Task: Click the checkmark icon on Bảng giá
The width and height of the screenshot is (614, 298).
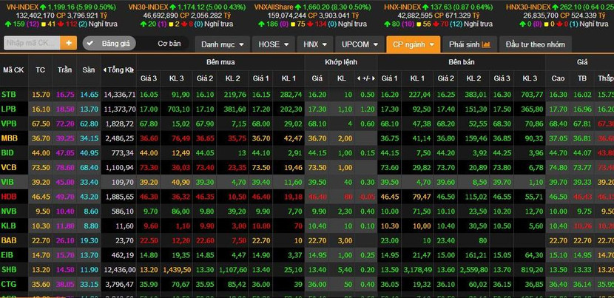Action: (x=90, y=44)
